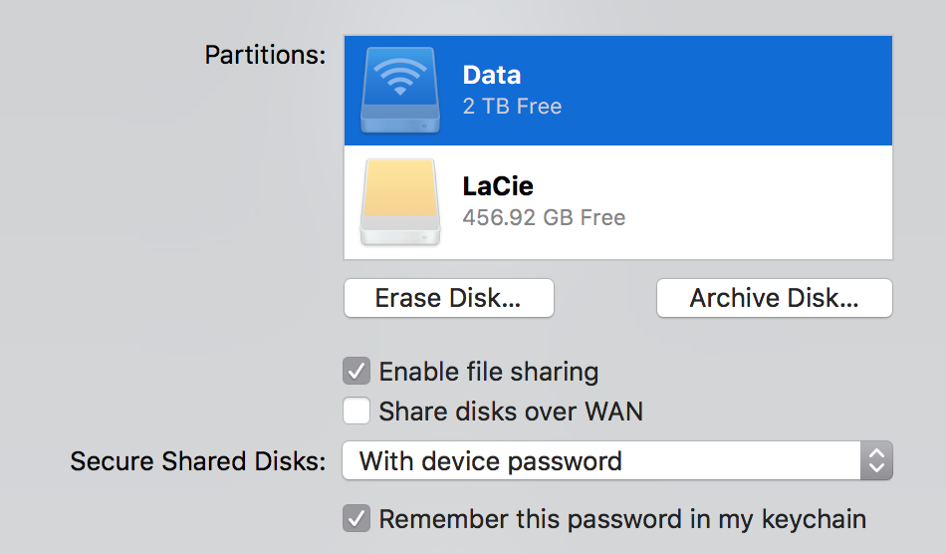Click the "Share disks over WAN" label text
This screenshot has height=554, width=946.
pyautogui.click(x=511, y=412)
